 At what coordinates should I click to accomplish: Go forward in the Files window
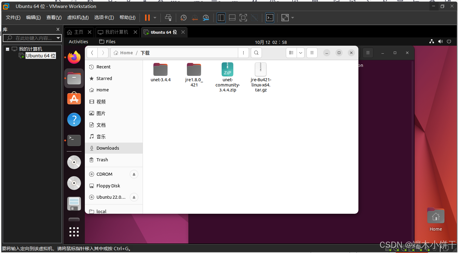point(103,53)
